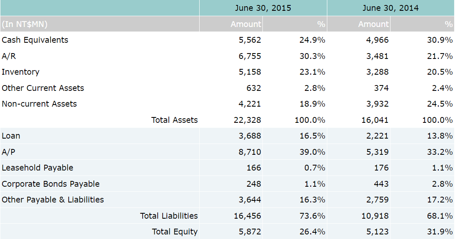Click the Corporate Bonds Payable label

pyautogui.click(x=51, y=184)
